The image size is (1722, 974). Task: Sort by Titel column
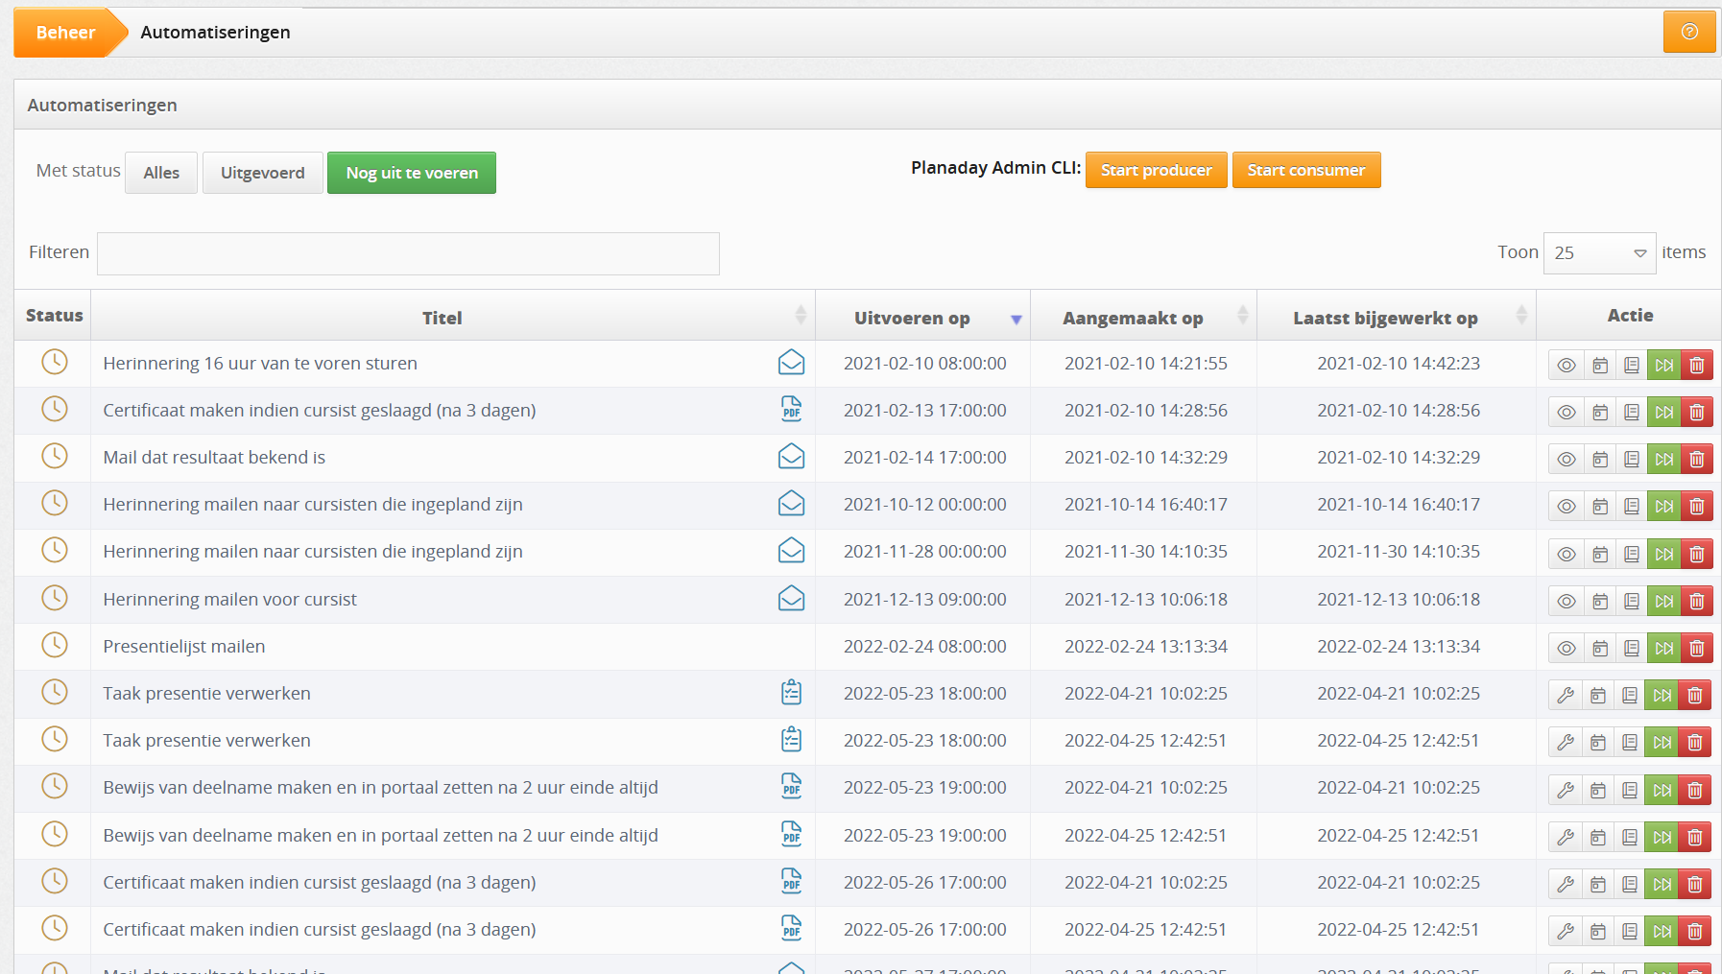452,316
